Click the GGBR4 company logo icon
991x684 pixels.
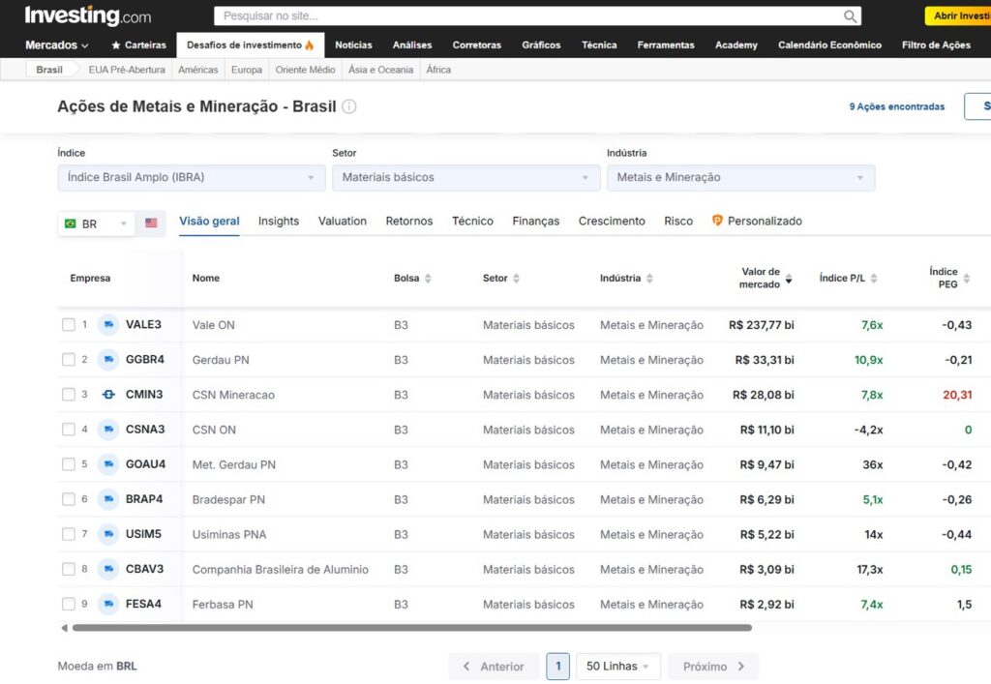[108, 359]
